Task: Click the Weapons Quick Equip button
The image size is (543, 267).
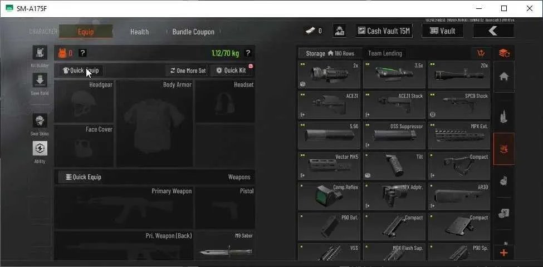Action: (x=84, y=177)
